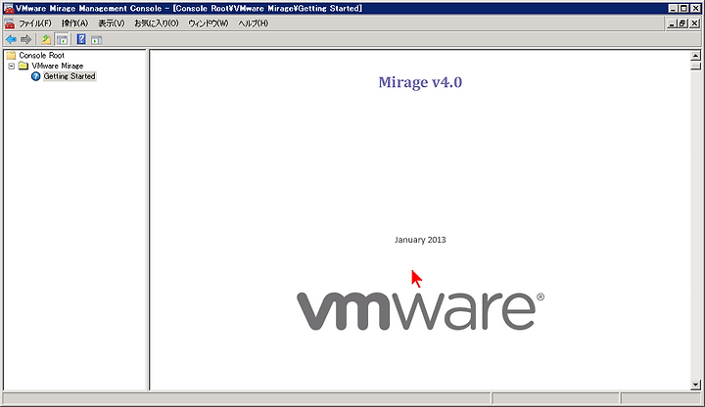Screen dimensions: 705x407
Task: Toggle the action pane toolbar icon
Action: [96, 40]
